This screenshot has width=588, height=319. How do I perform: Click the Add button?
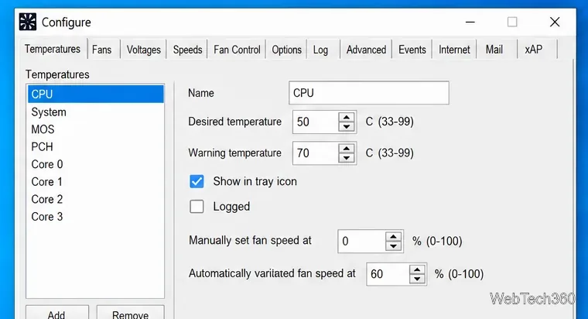pyautogui.click(x=57, y=313)
